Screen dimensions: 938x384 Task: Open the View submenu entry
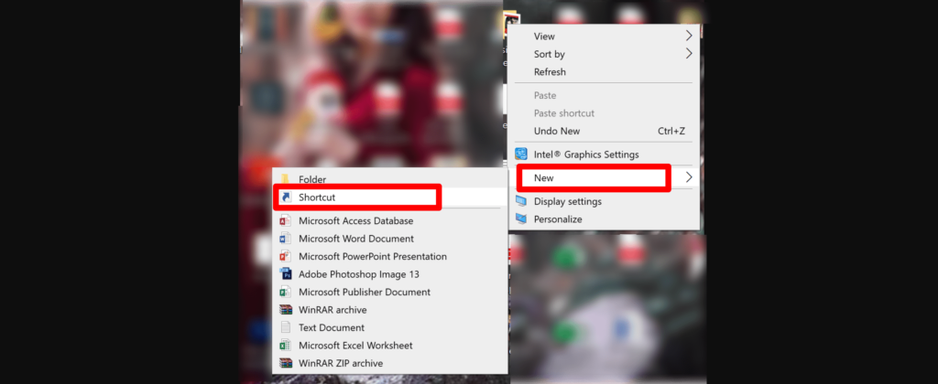click(605, 37)
